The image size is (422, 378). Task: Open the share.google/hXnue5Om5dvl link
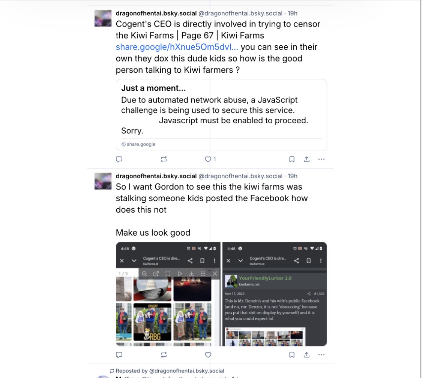coord(177,47)
